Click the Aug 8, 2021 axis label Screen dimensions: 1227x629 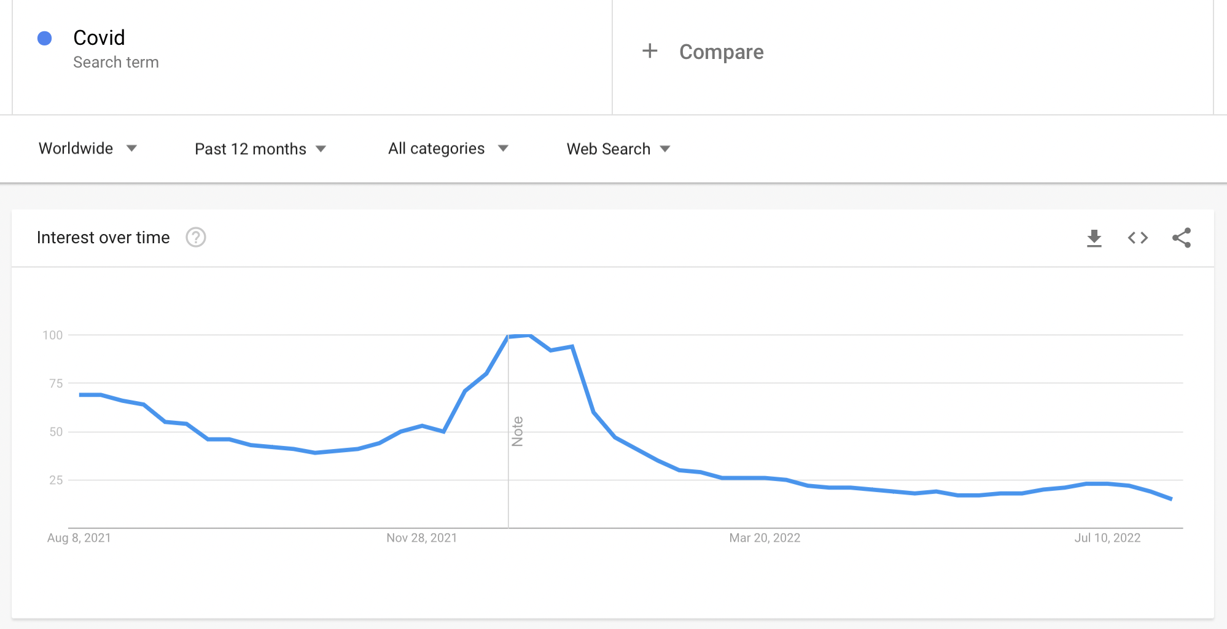point(79,538)
